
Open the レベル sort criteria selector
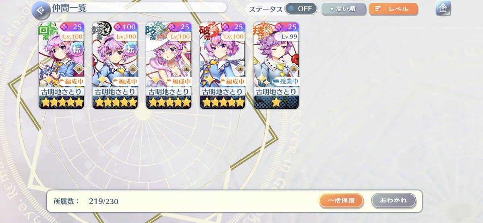pyautogui.click(x=393, y=9)
